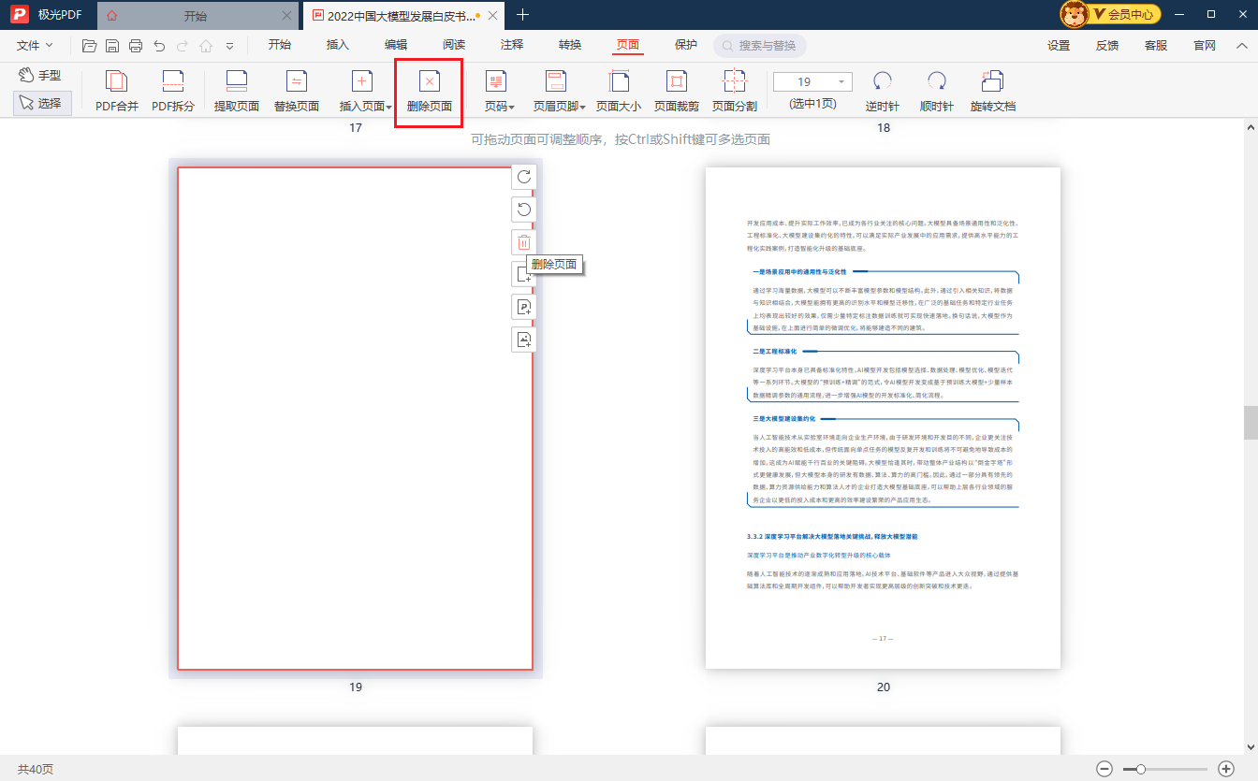This screenshot has width=1258, height=781.
Task: Switch to 手型 hand mode
Action: click(x=41, y=75)
